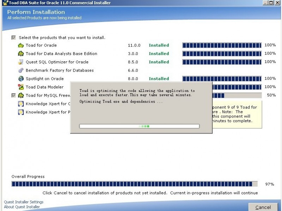Open About Quest Installer link
This screenshot has height=211, width=282.
point(22,207)
